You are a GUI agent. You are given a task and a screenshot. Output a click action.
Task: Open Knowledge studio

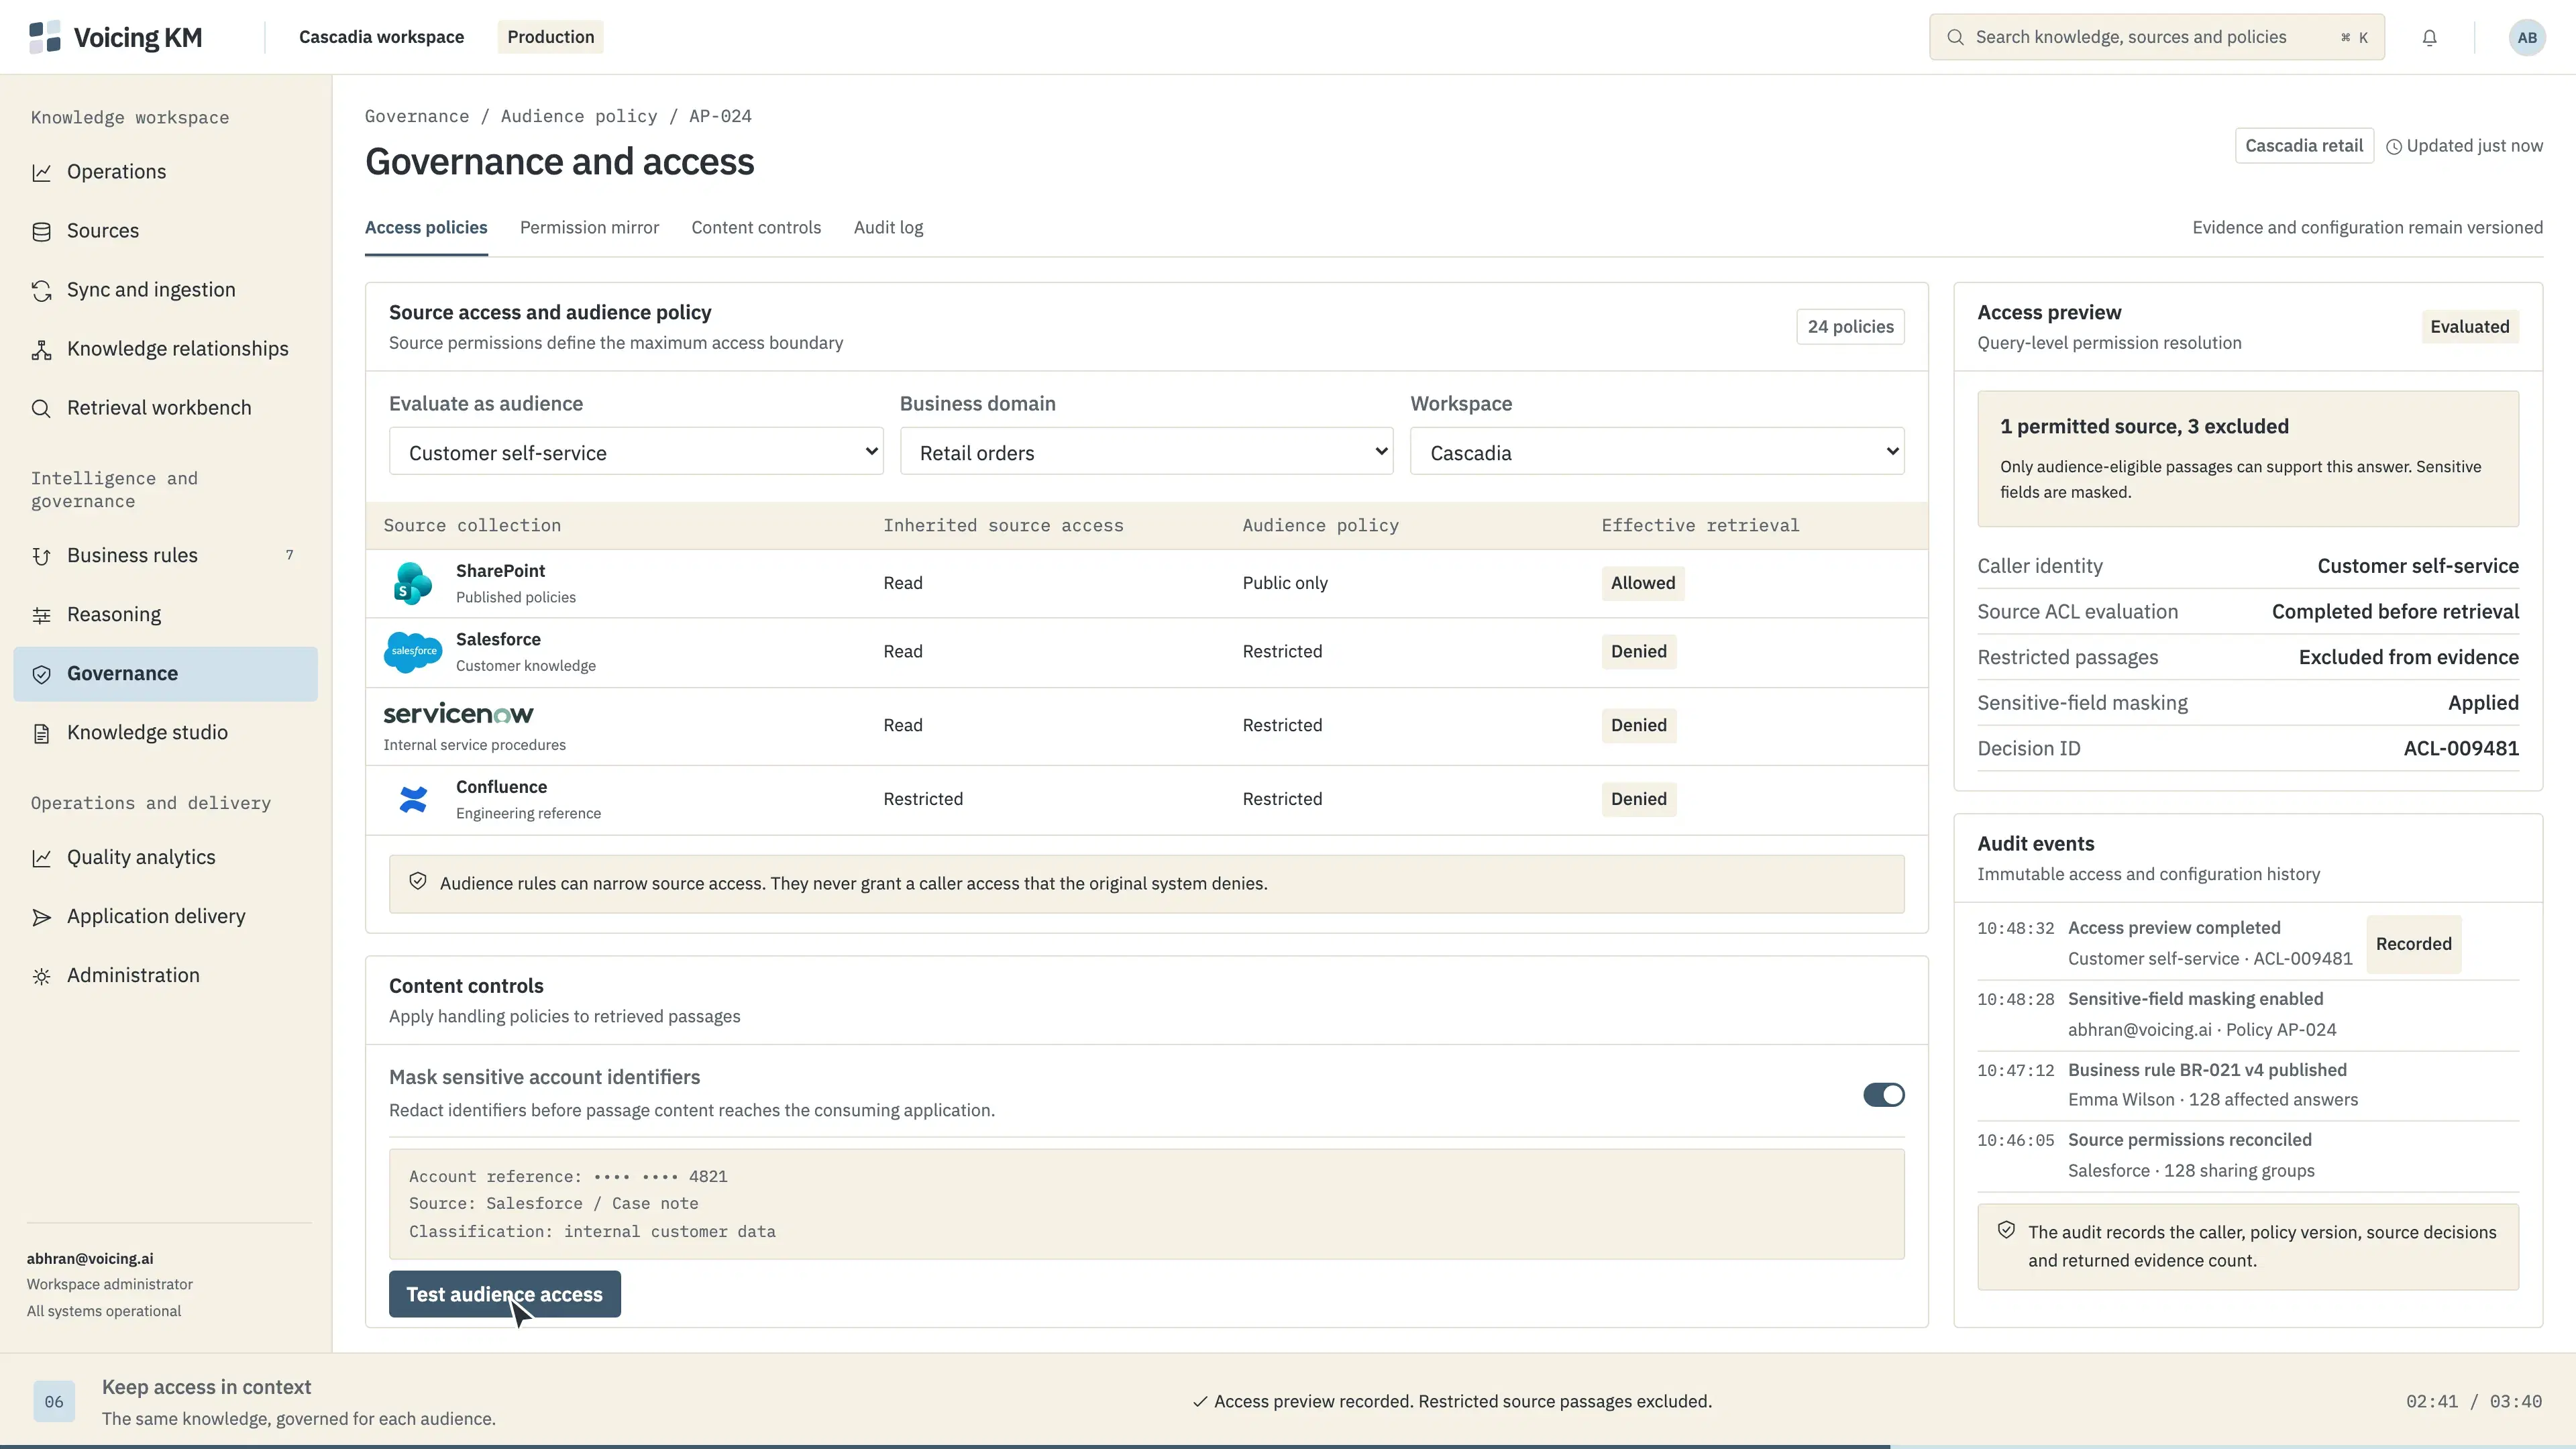coord(165,732)
